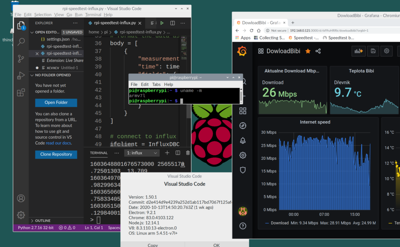Open the Accounts menu in VS Code
The height and width of the screenshot is (247, 400).
(21, 198)
